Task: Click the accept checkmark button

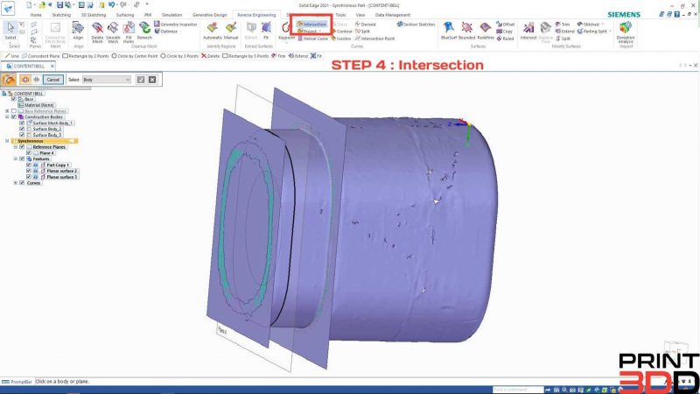Action: pos(141,80)
